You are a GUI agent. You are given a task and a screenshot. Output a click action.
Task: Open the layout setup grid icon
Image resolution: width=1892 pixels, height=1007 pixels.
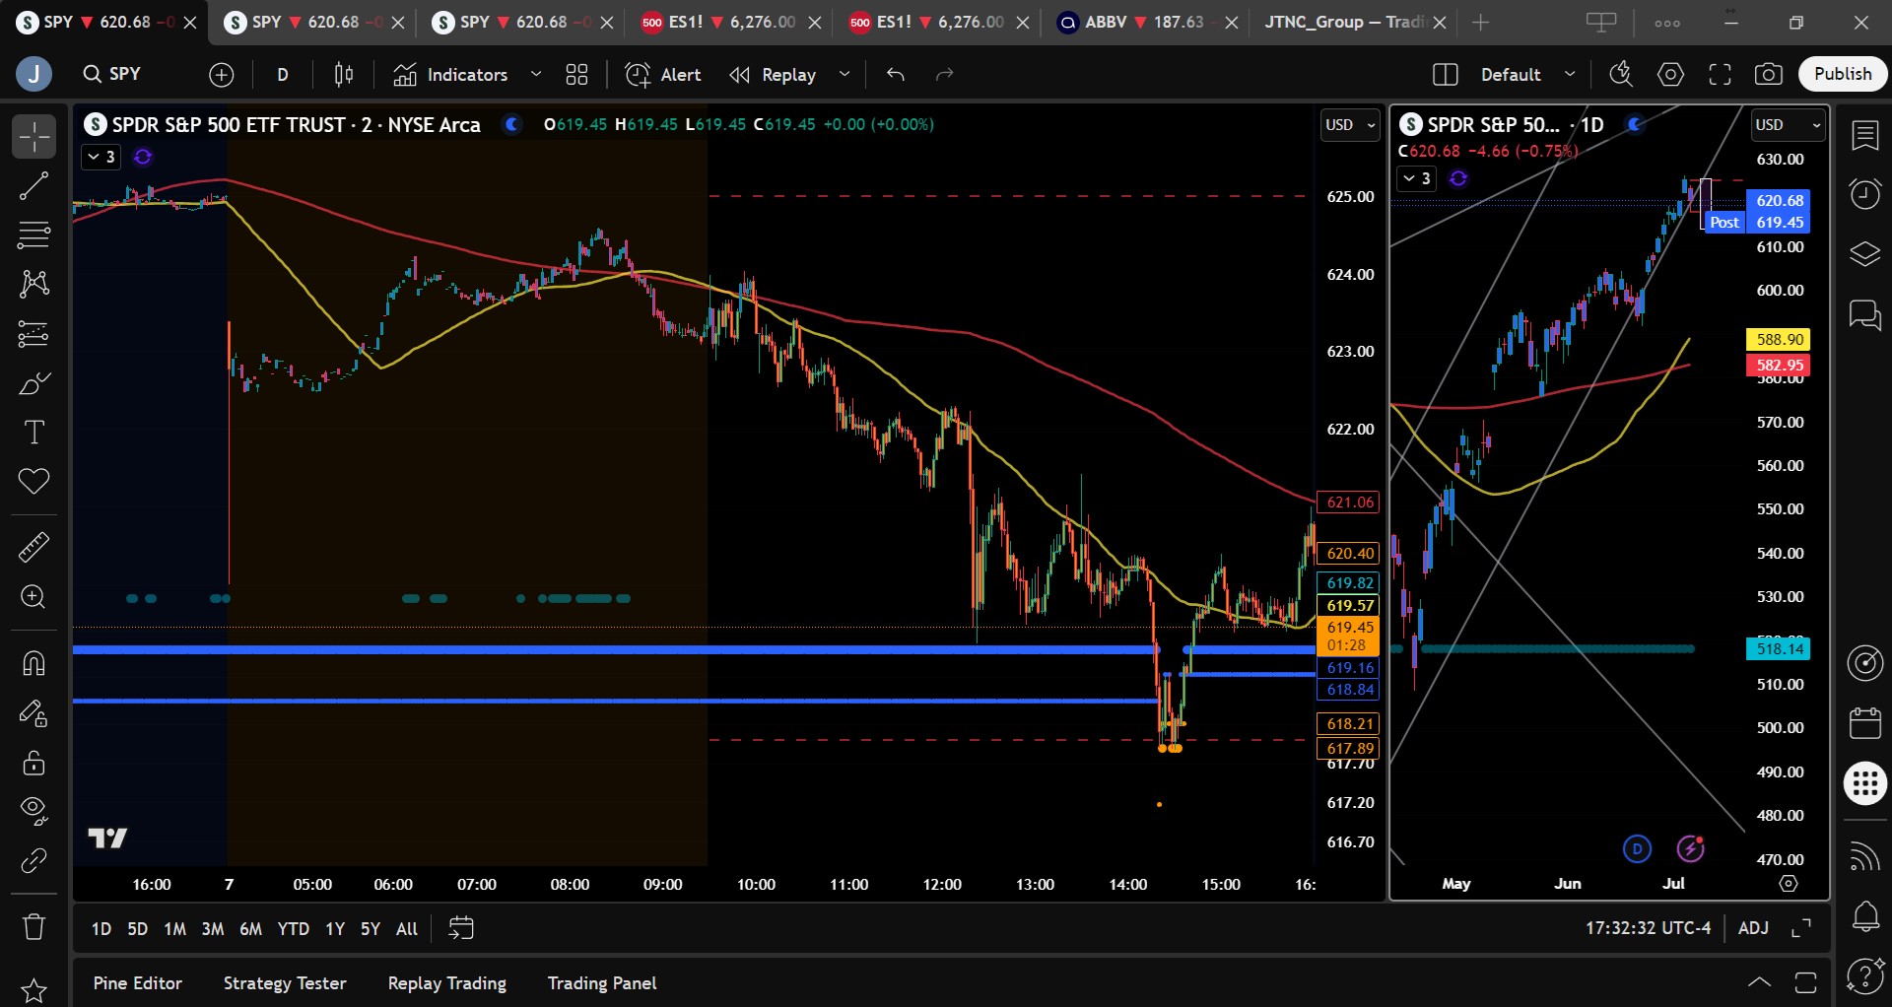(1445, 74)
